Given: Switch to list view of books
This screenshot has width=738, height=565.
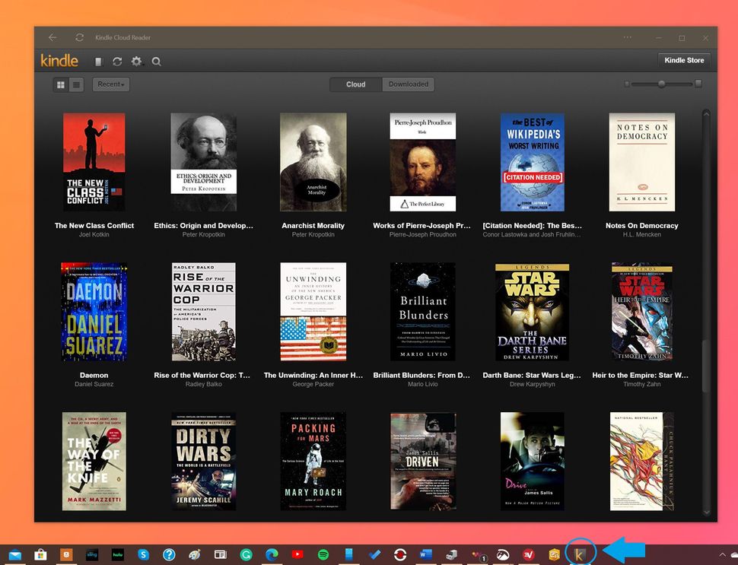Looking at the screenshot, I should (75, 84).
